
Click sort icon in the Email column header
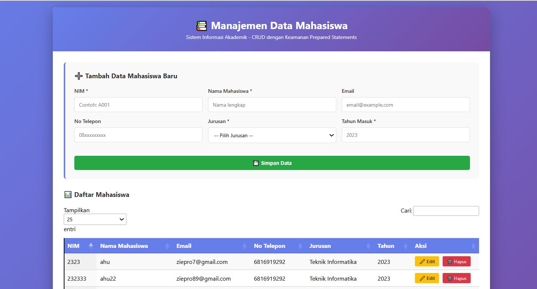(244, 246)
